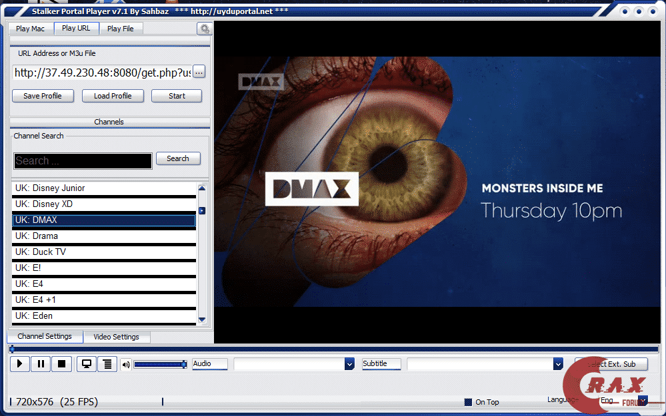Toggle the channel list panel icon
The height and width of the screenshot is (416, 666).
point(107,364)
